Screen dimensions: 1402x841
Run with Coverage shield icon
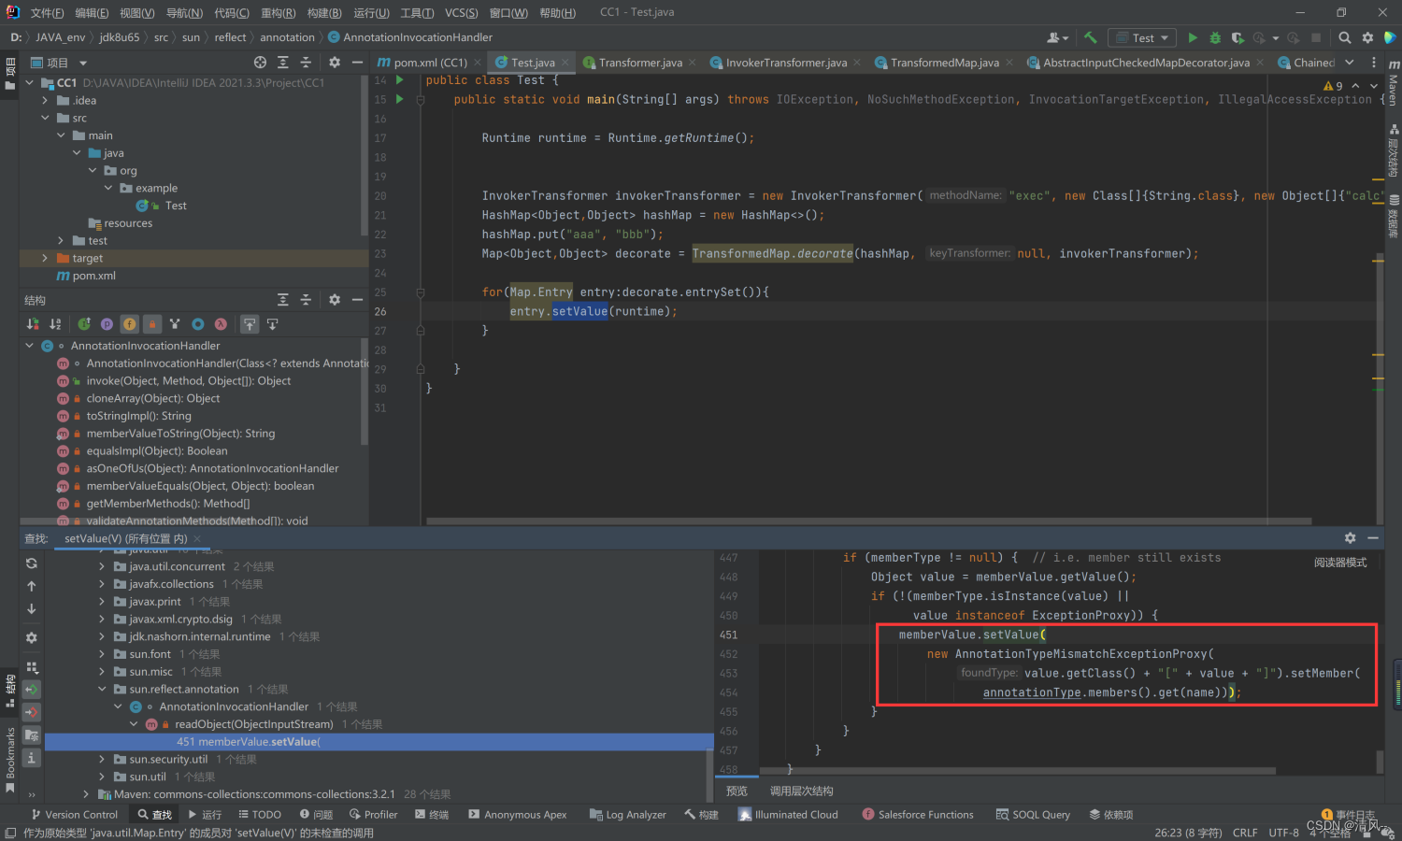tap(1237, 37)
